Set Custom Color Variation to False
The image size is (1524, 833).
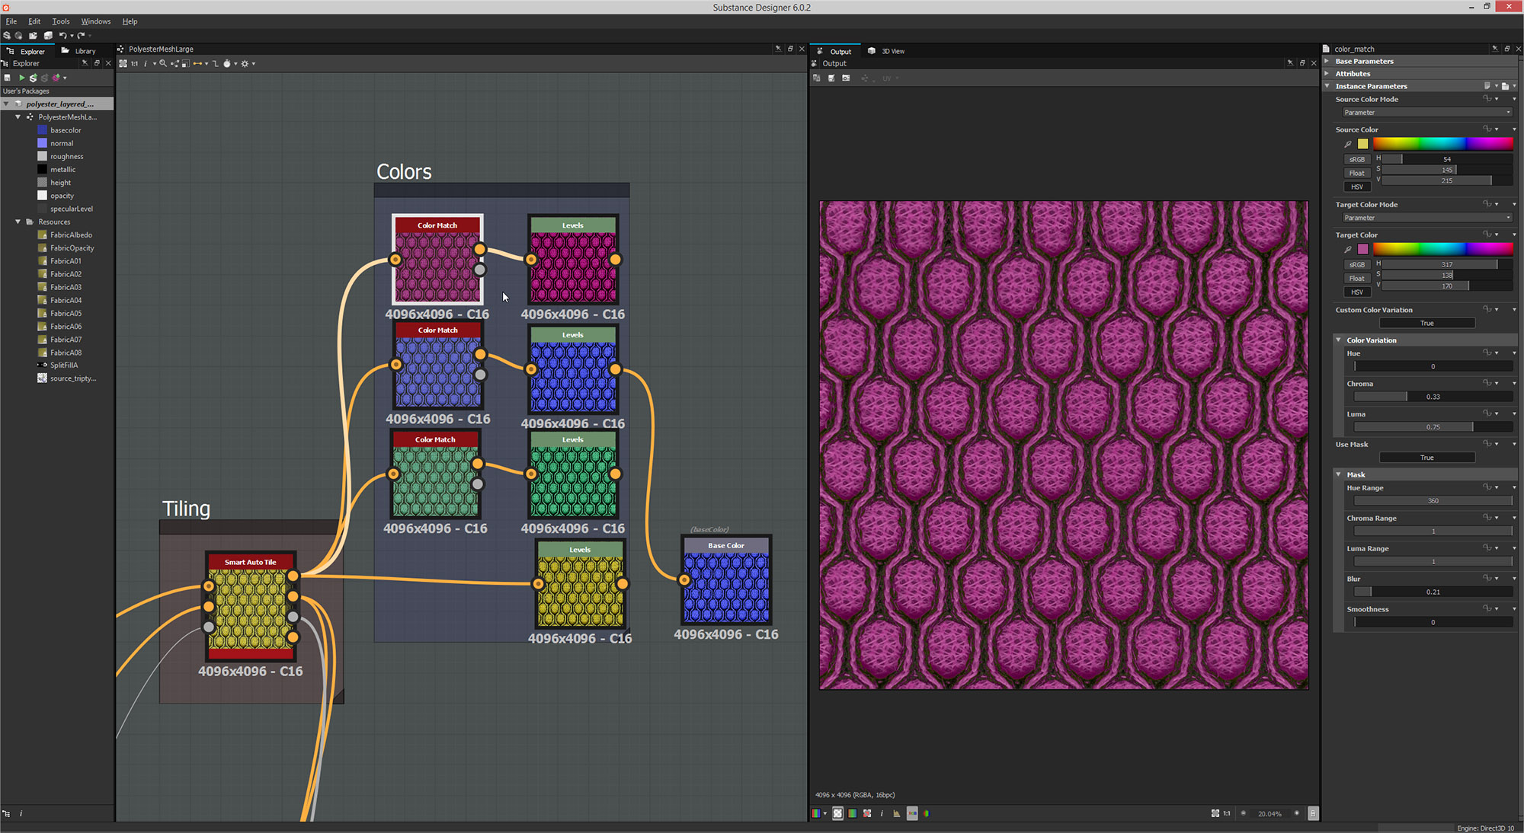coord(1427,323)
